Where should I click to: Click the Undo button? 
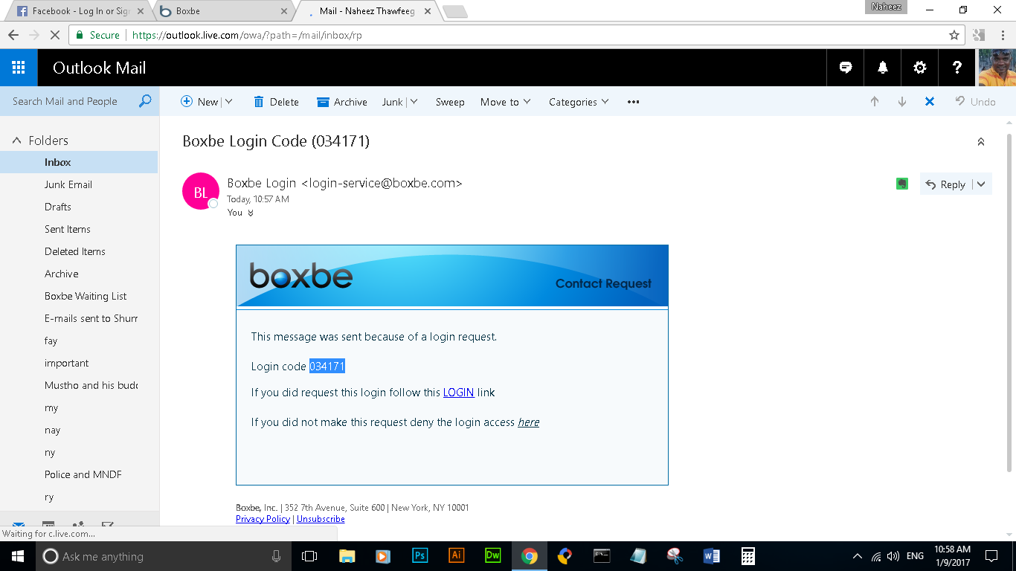click(x=975, y=102)
